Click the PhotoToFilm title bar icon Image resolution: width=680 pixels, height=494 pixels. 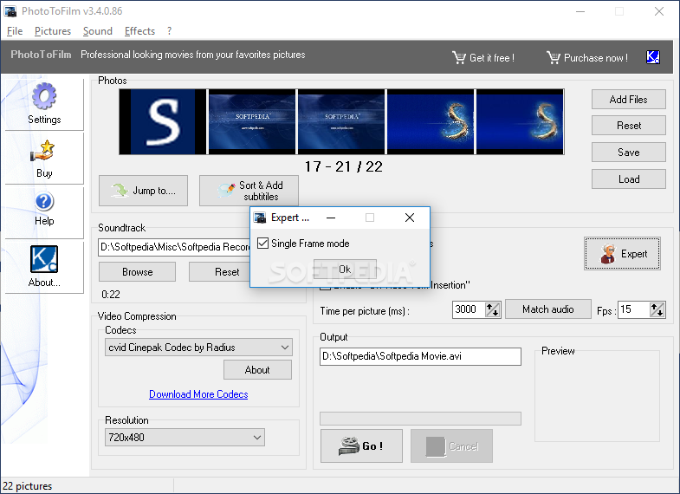tap(10, 11)
